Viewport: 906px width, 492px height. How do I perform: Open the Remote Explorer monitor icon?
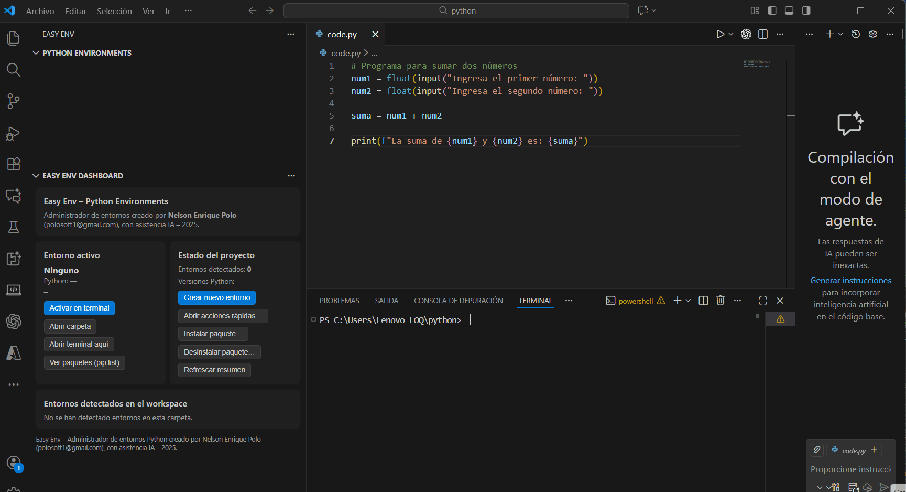(x=14, y=290)
